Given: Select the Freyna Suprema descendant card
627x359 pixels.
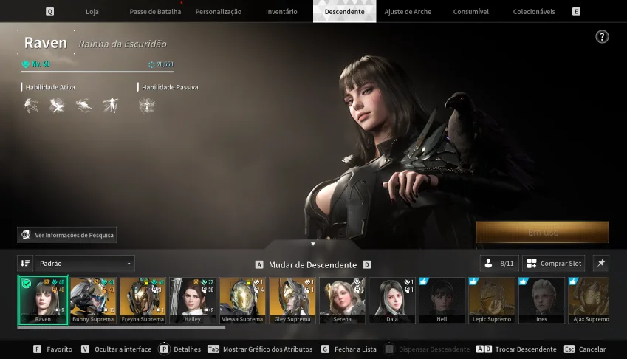Looking at the screenshot, I should click(x=143, y=300).
